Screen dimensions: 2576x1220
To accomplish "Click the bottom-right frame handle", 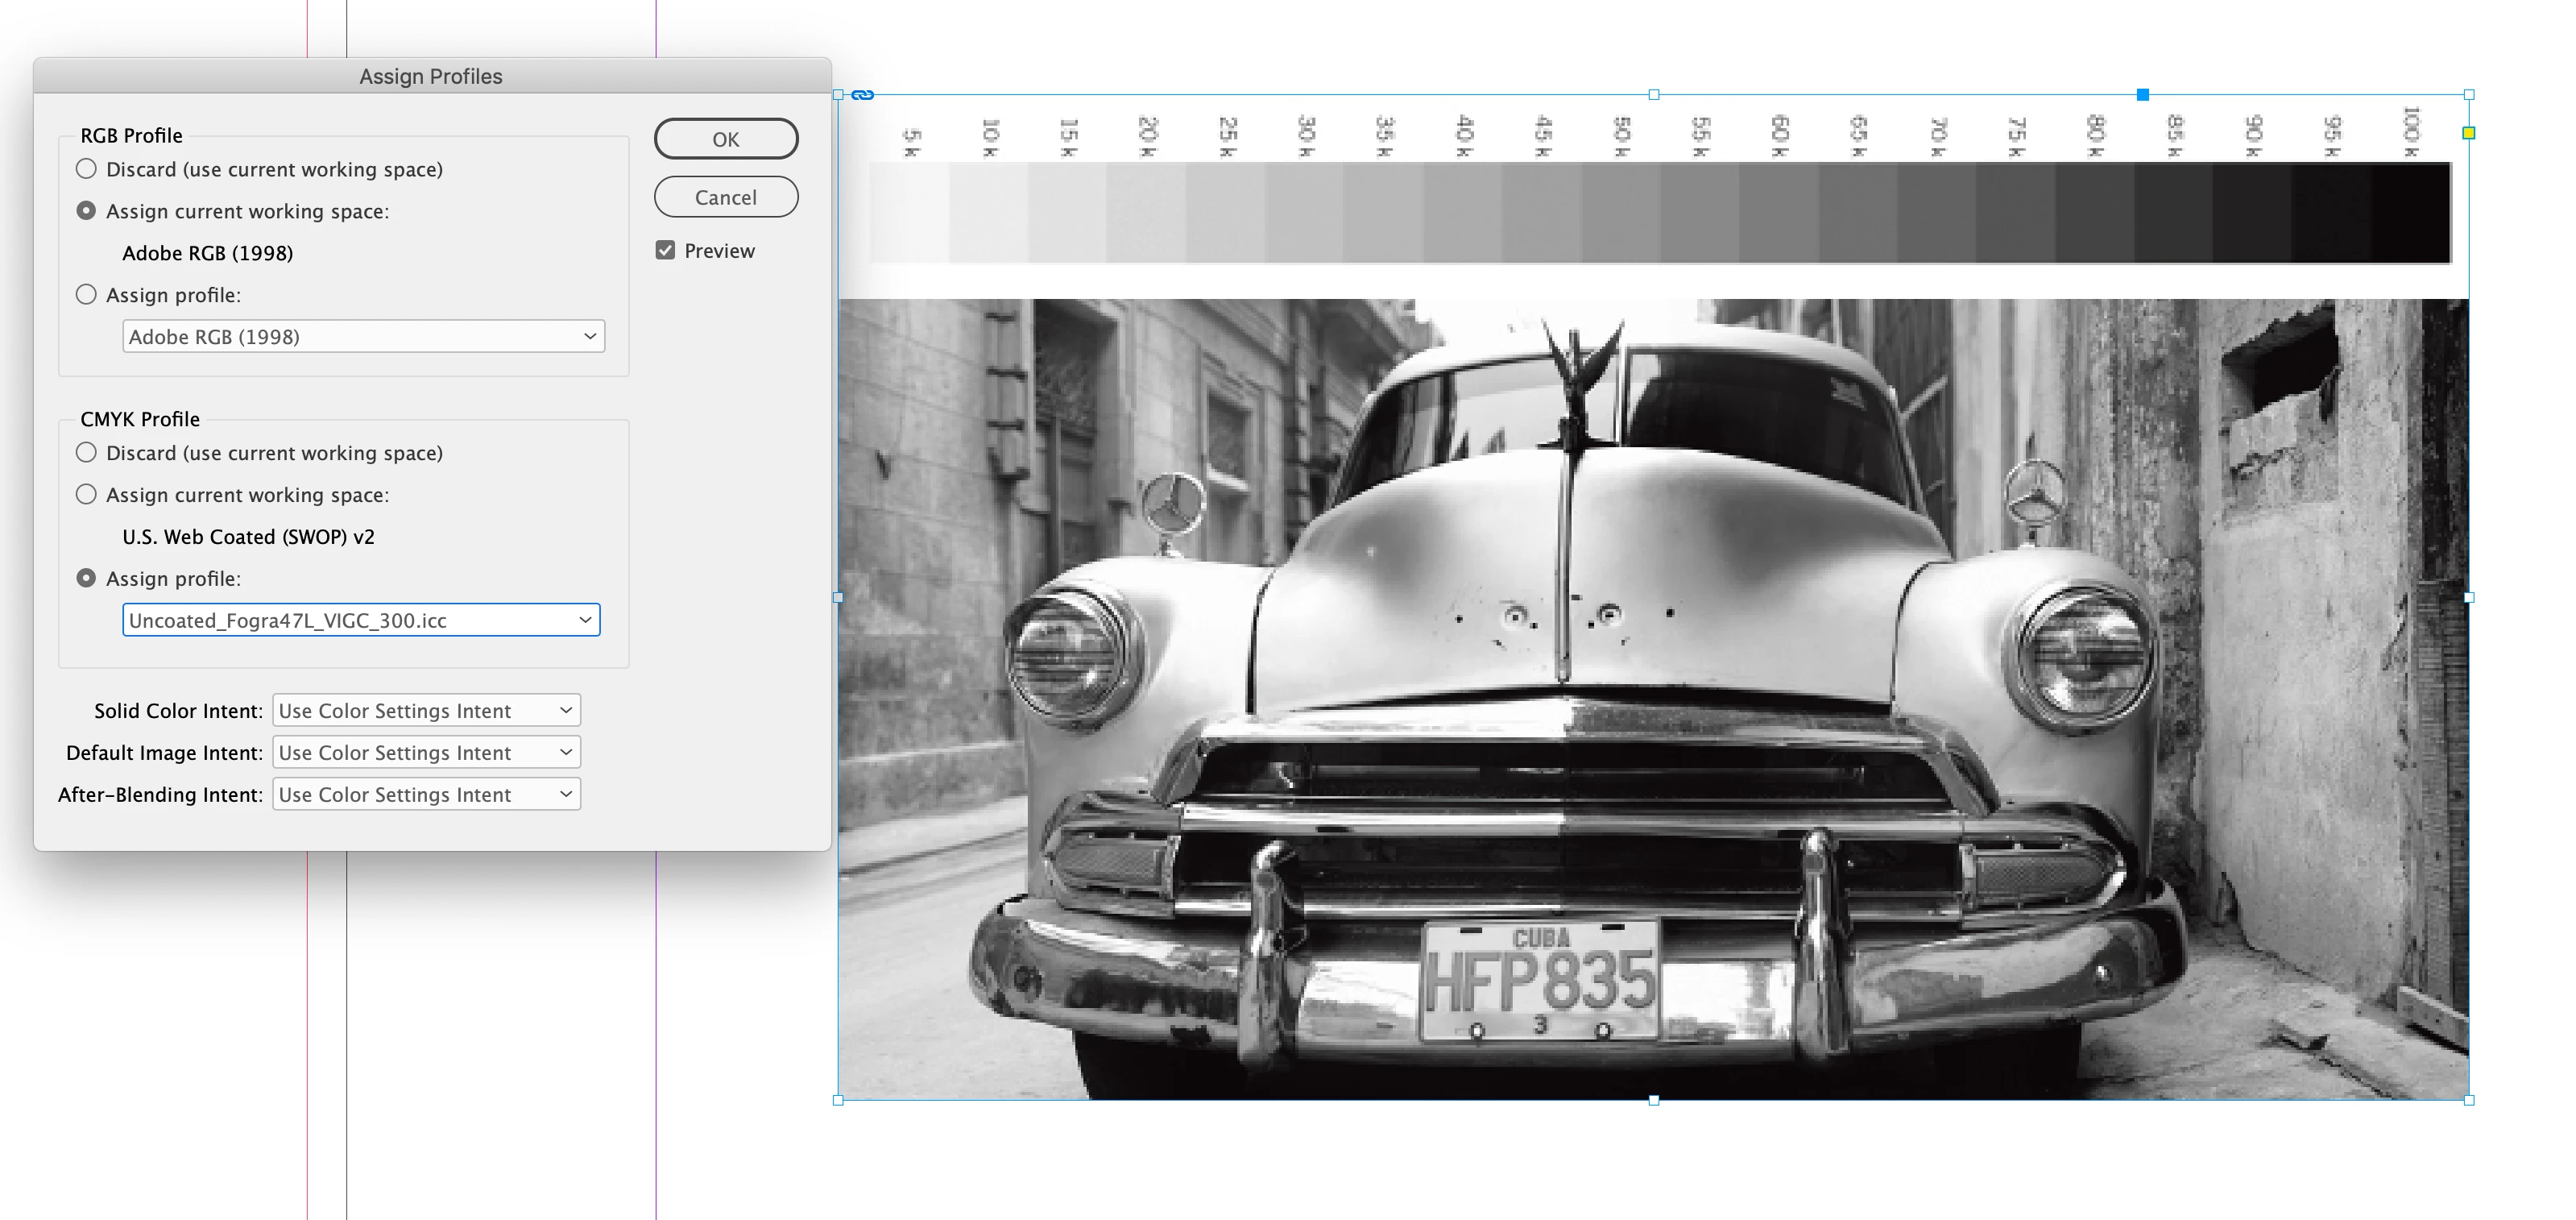I will pyautogui.click(x=2469, y=1100).
